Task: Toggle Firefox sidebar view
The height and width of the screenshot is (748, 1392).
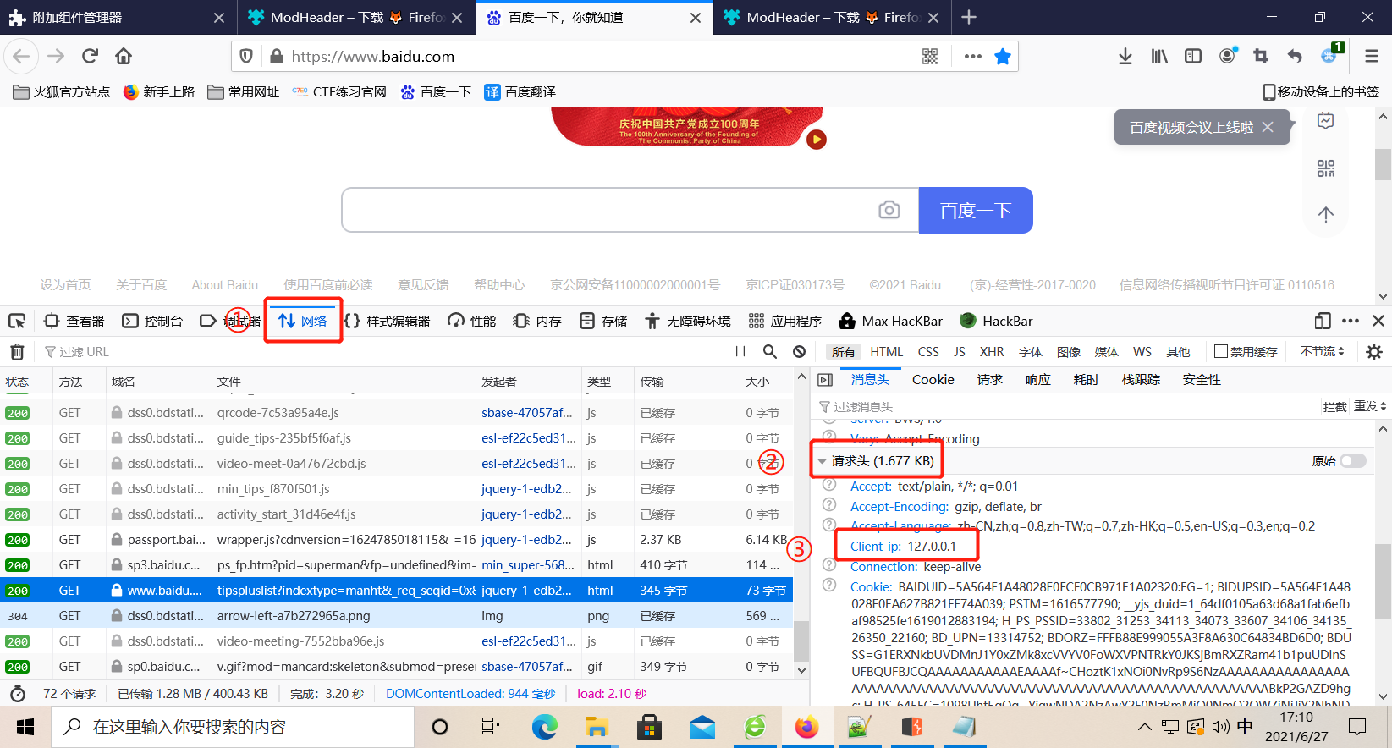Action: coord(1193,56)
